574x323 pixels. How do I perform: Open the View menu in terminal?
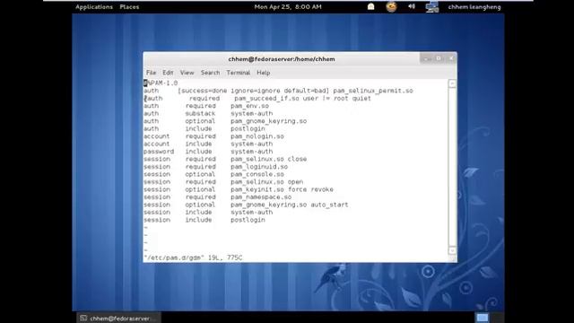(x=187, y=73)
